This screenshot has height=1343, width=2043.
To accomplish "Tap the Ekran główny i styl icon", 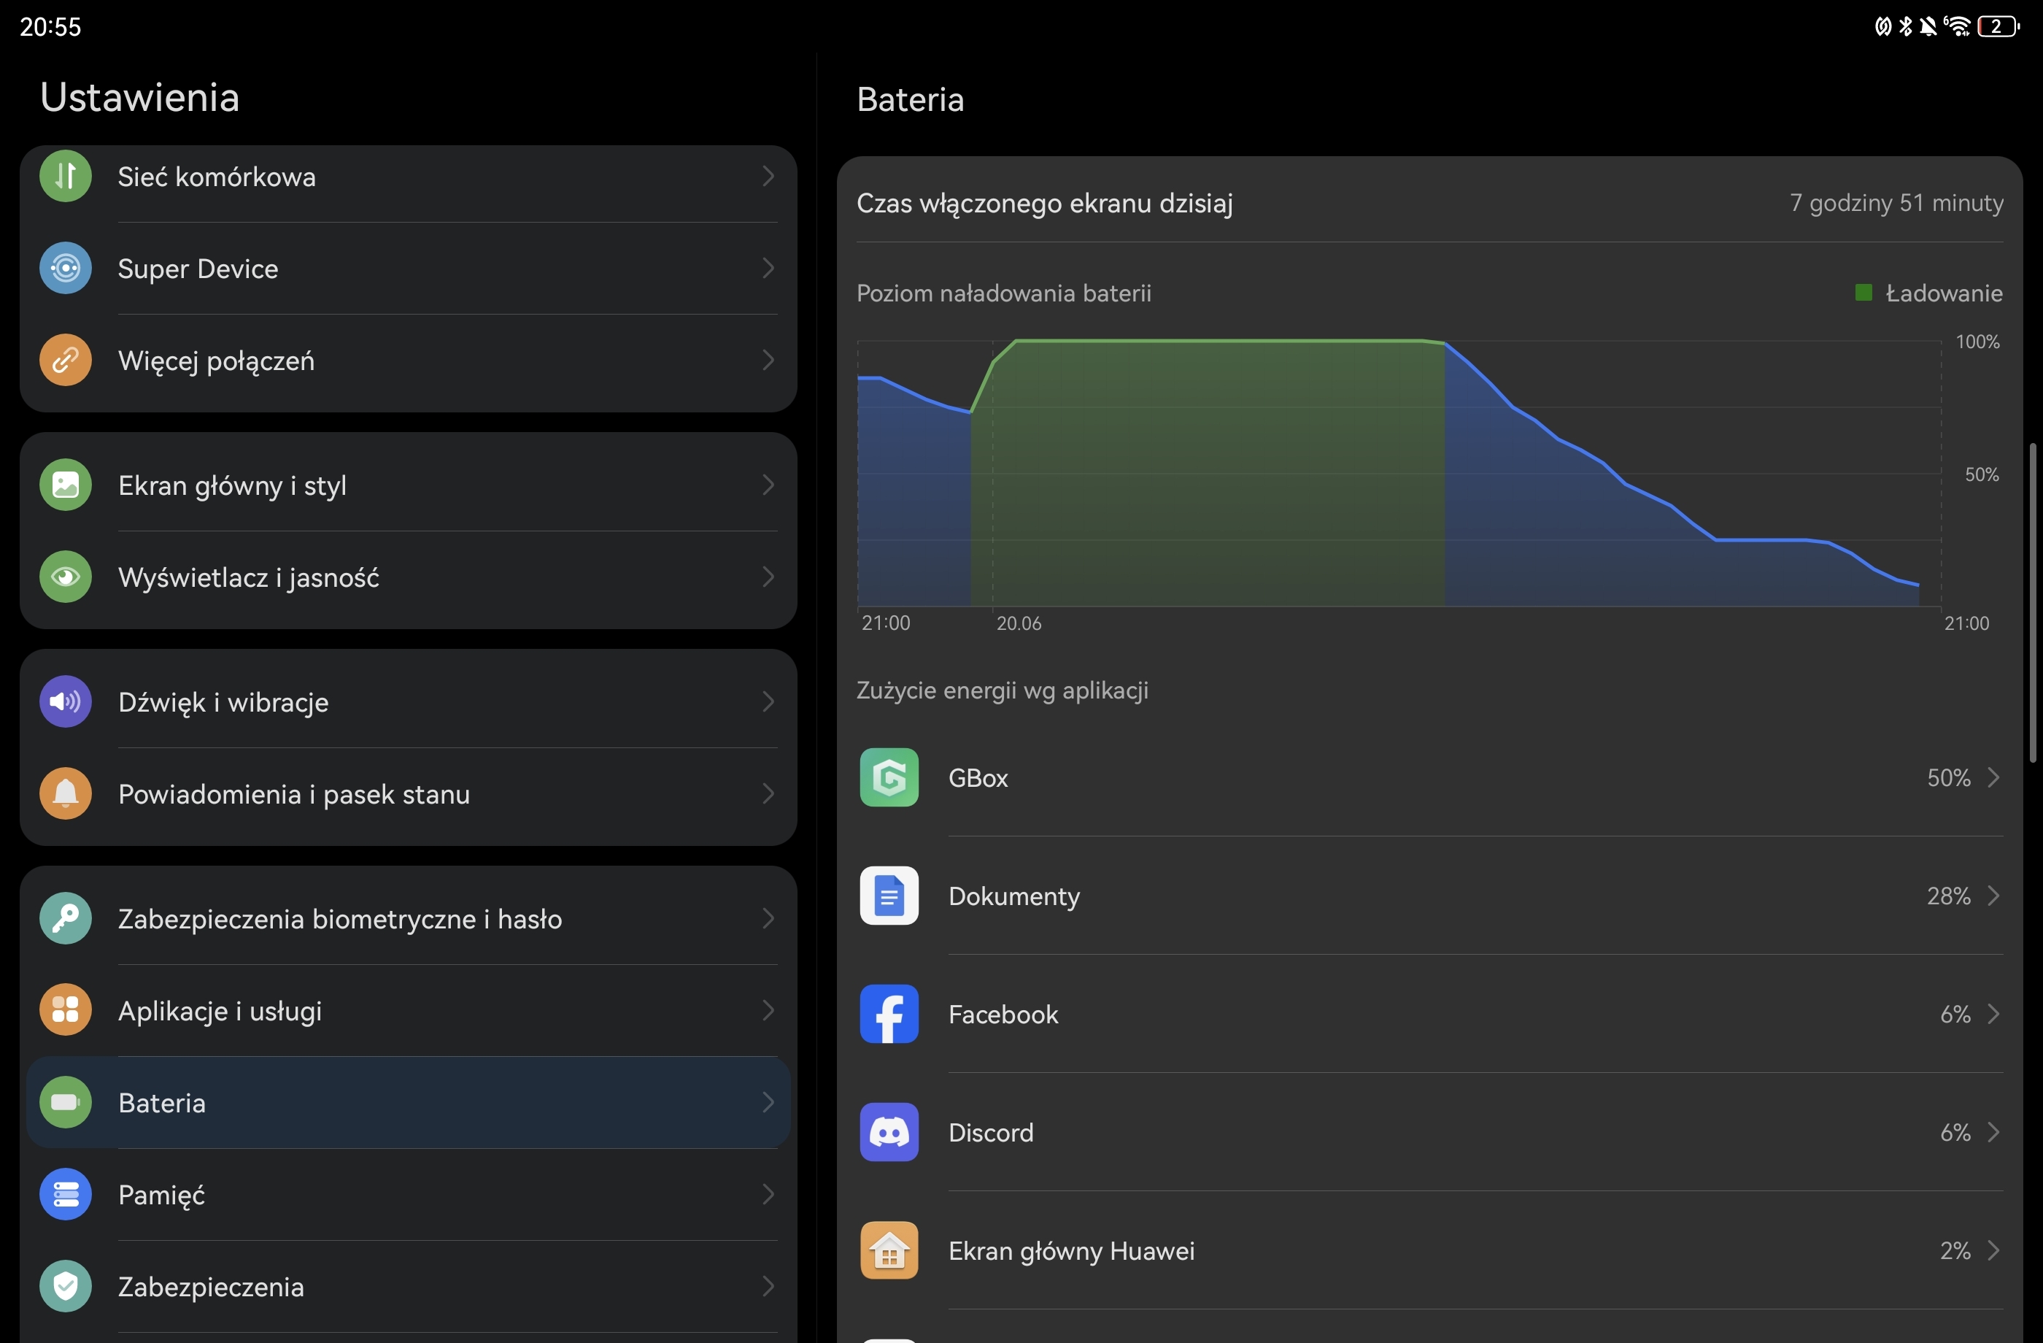I will 65,485.
